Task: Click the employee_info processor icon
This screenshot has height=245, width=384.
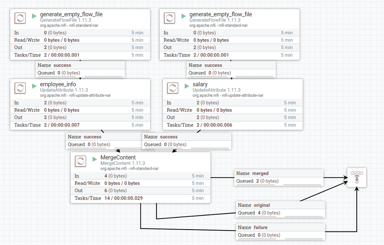Action: point(20,88)
